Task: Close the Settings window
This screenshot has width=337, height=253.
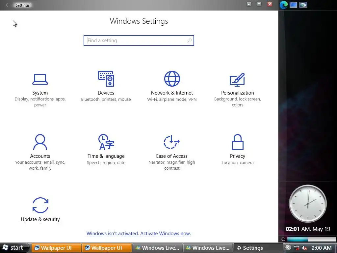Action: pos(270,4)
